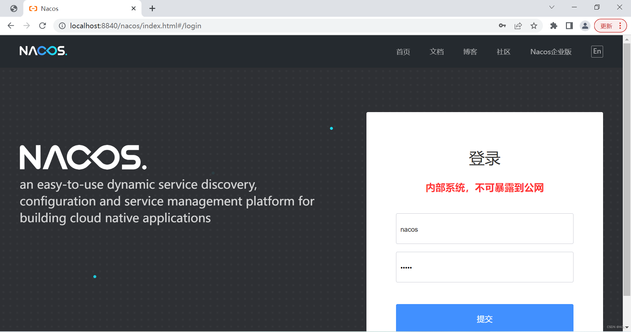Screen dimensions: 631x332
Task: Open the 文档 menu item
Action: (437, 52)
